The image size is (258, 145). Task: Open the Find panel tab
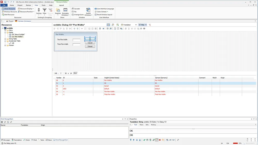click(x=34, y=140)
